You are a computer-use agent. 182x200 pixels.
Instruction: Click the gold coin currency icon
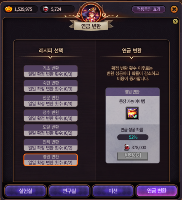pos(9,9)
